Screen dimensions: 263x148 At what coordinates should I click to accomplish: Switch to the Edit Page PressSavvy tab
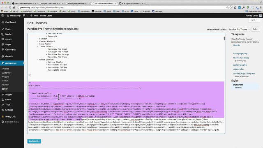click(x=77, y=3)
